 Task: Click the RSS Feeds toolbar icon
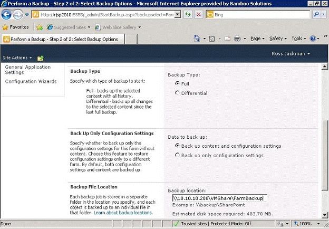click(x=212, y=39)
